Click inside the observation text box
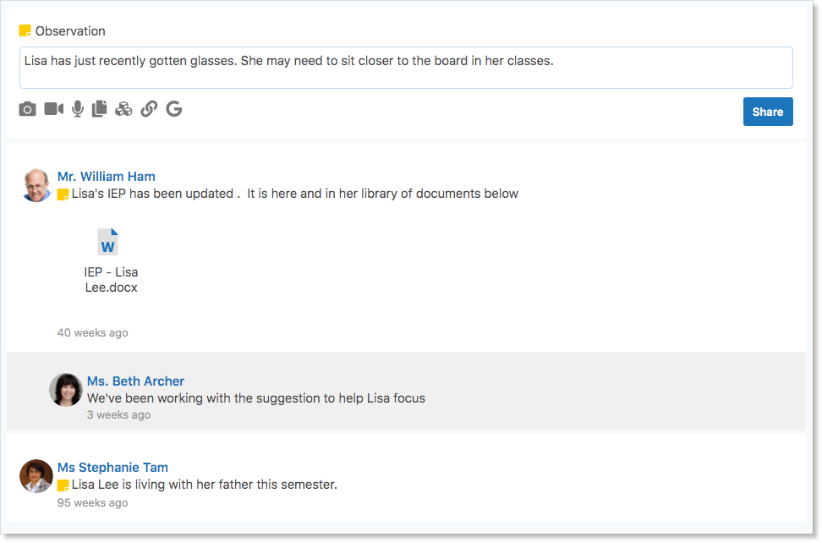Image resolution: width=822 pixels, height=543 pixels. point(406,68)
